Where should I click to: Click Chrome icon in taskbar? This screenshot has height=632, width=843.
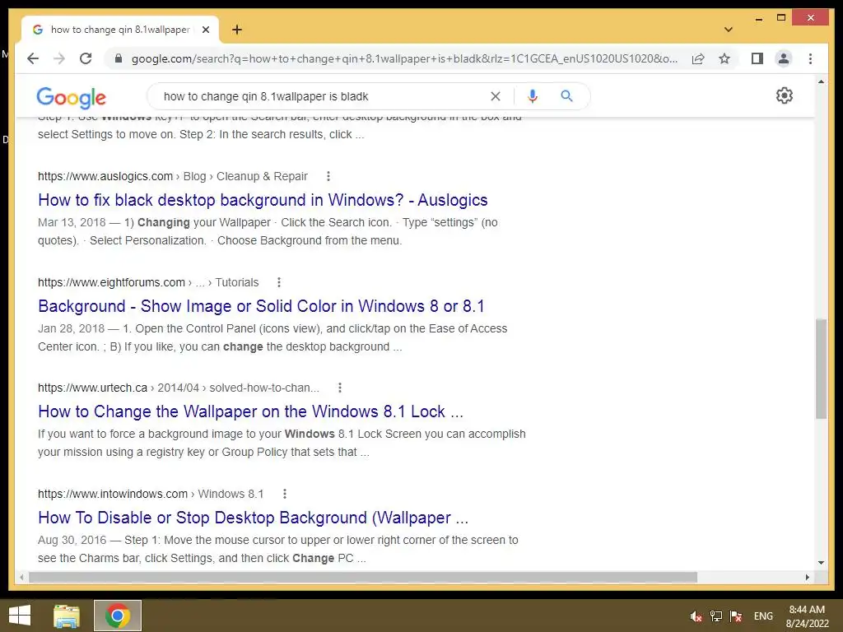coord(118,616)
